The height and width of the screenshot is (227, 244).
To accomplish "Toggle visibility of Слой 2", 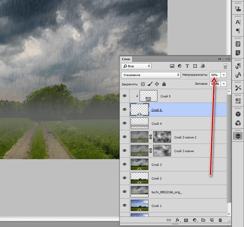I will coord(125,178).
